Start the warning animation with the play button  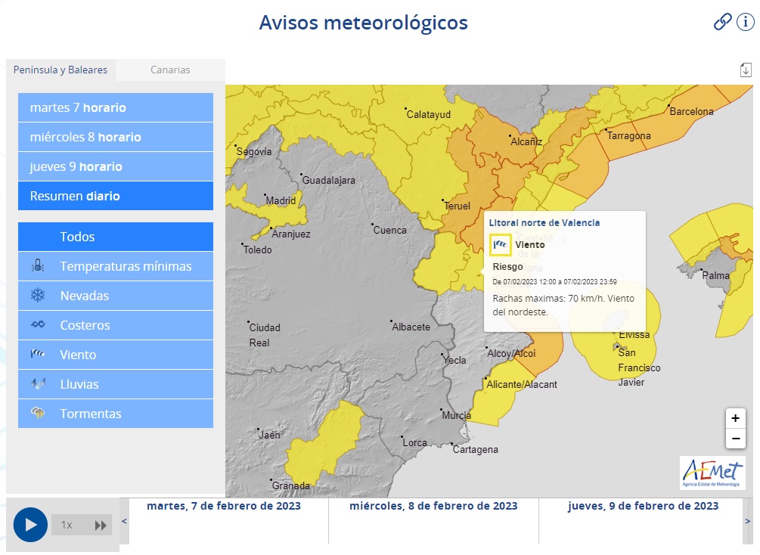(30, 524)
